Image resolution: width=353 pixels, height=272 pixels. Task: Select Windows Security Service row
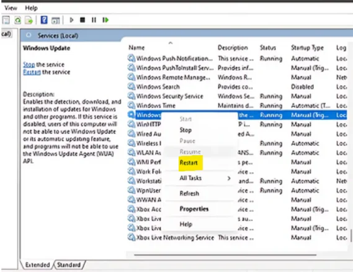pyautogui.click(x=237, y=96)
